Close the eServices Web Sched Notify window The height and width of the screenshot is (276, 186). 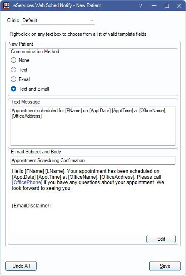[x=179, y=6]
